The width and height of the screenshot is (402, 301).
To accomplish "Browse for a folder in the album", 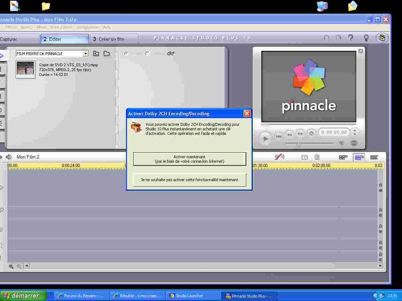I will click(107, 54).
